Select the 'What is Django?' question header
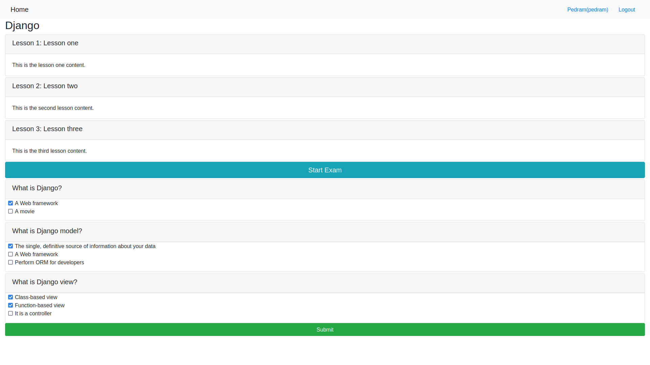 [37, 188]
